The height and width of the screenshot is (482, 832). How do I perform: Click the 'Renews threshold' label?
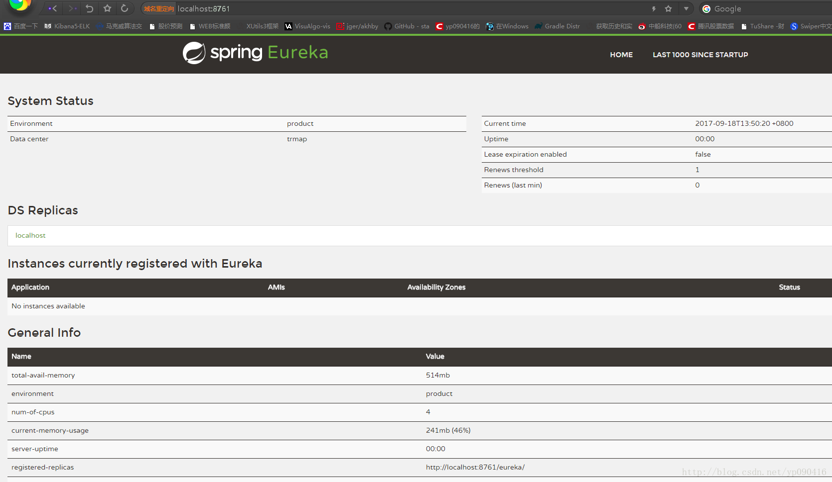[x=514, y=170]
